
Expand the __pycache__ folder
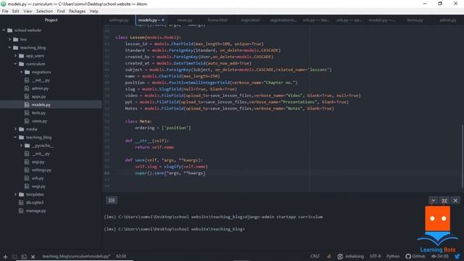[x=21, y=145]
